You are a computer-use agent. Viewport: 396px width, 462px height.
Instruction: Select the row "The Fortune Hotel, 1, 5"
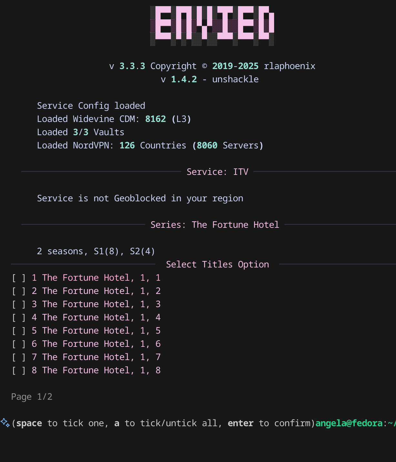point(101,331)
